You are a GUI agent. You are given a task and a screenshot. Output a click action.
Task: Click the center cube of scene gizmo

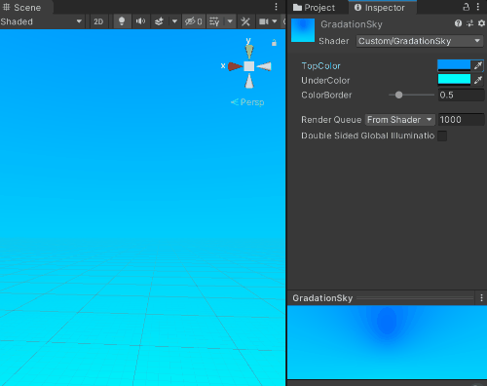[249, 66]
